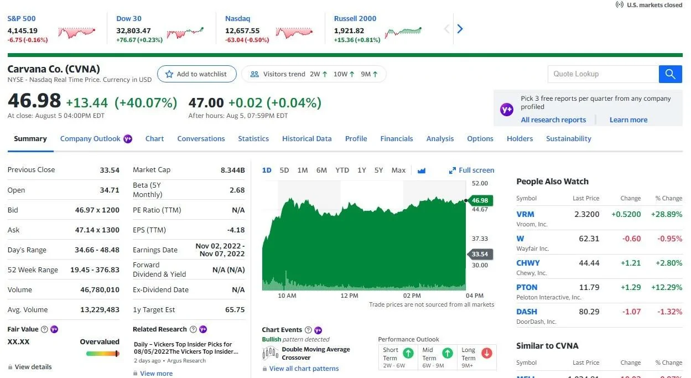Click the S&P 500 sparkline chart
The width and height of the screenshot is (691, 378).
pyautogui.click(x=77, y=33)
